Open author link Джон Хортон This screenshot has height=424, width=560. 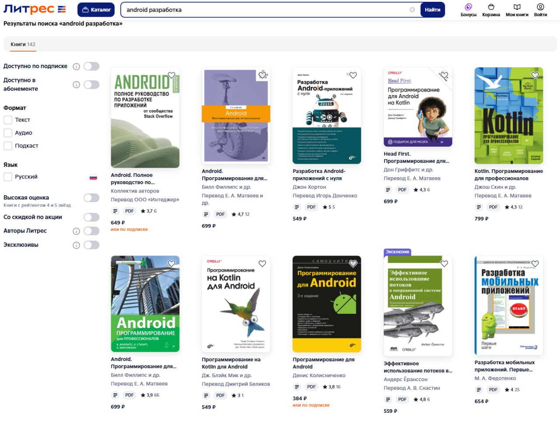pyautogui.click(x=309, y=187)
